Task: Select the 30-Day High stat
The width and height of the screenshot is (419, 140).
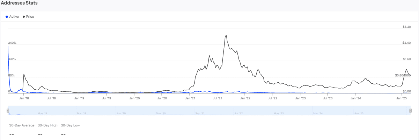Action: point(47,125)
